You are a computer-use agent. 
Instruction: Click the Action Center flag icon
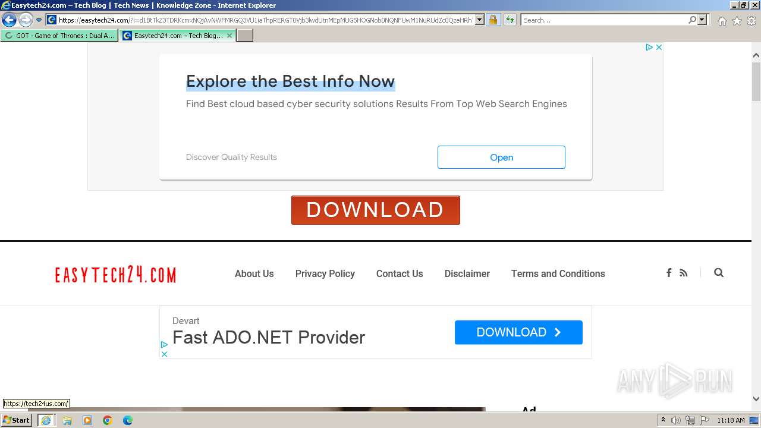coord(705,420)
